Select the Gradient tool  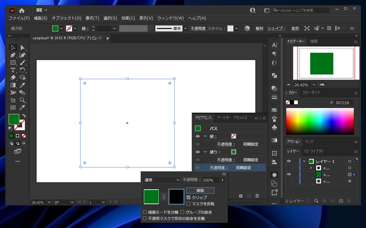click(x=13, y=85)
